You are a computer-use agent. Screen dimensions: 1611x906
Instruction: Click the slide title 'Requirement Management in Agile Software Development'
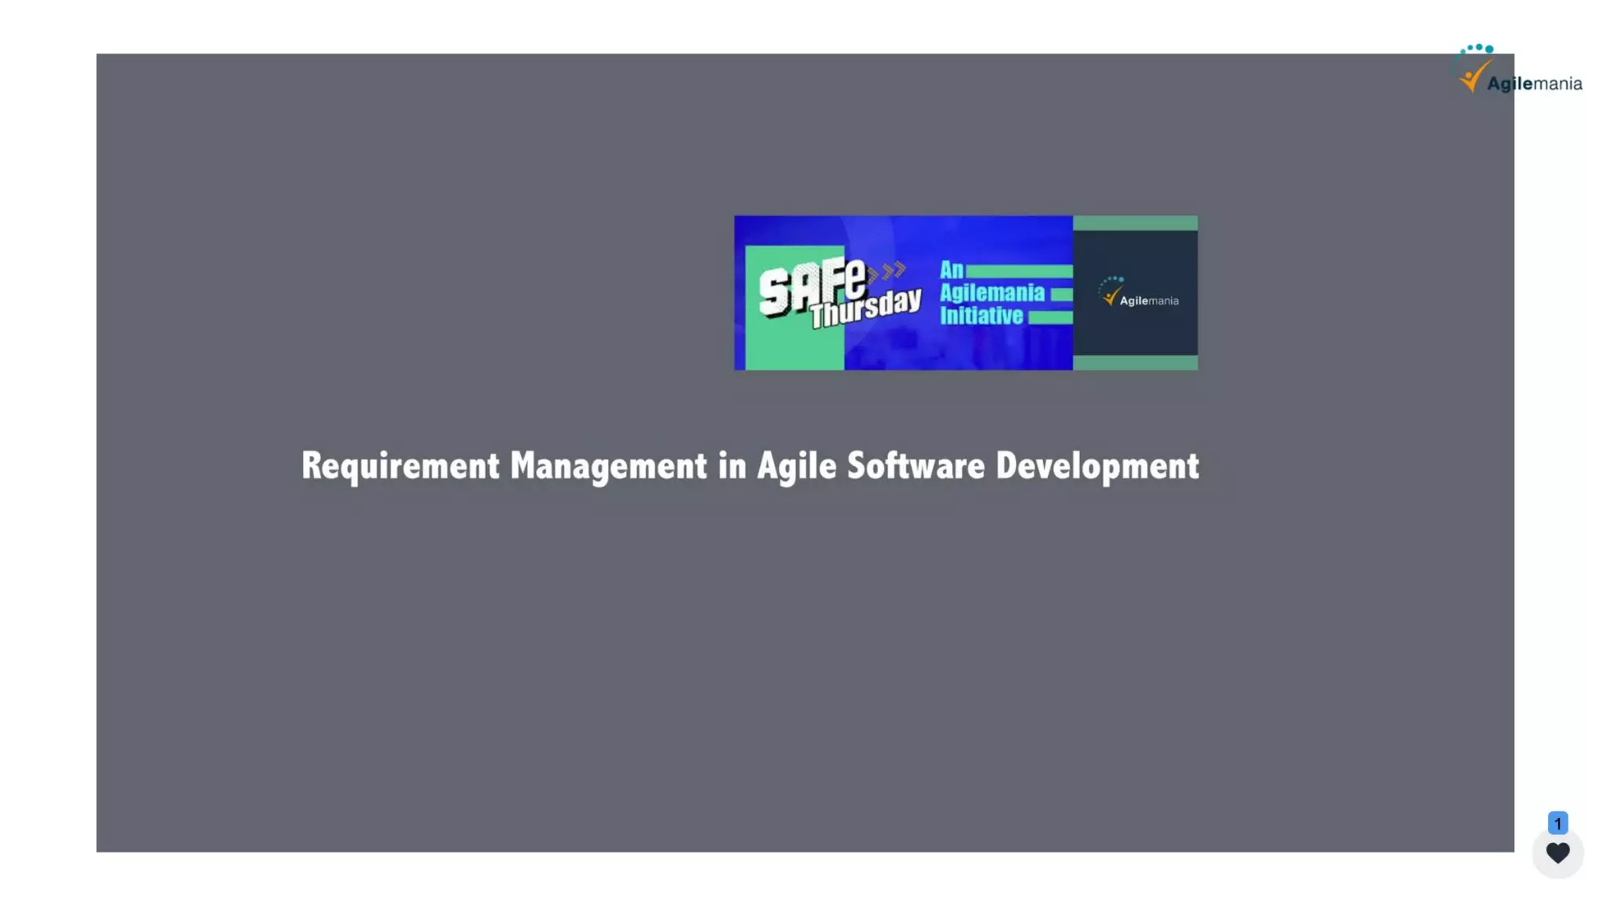click(x=750, y=466)
